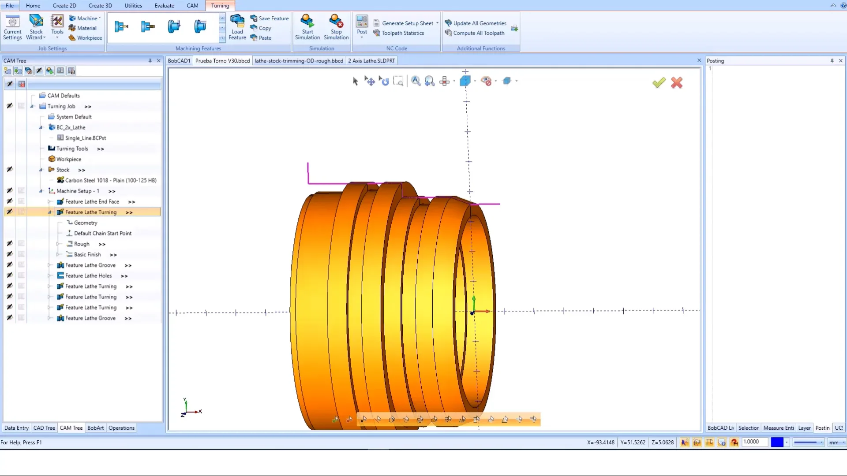Click the rotate view tool

tap(384, 81)
